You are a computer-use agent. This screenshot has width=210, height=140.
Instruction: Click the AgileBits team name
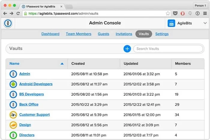(x=184, y=23)
